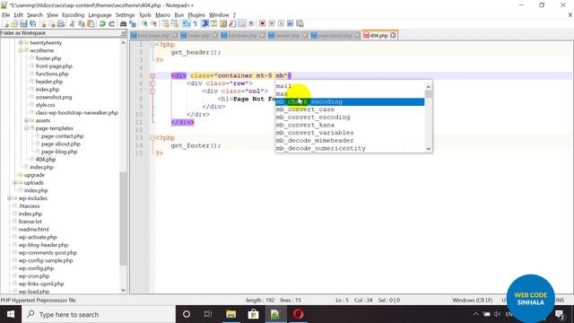
Task: Open File Explorer from the taskbar
Action: (231, 314)
